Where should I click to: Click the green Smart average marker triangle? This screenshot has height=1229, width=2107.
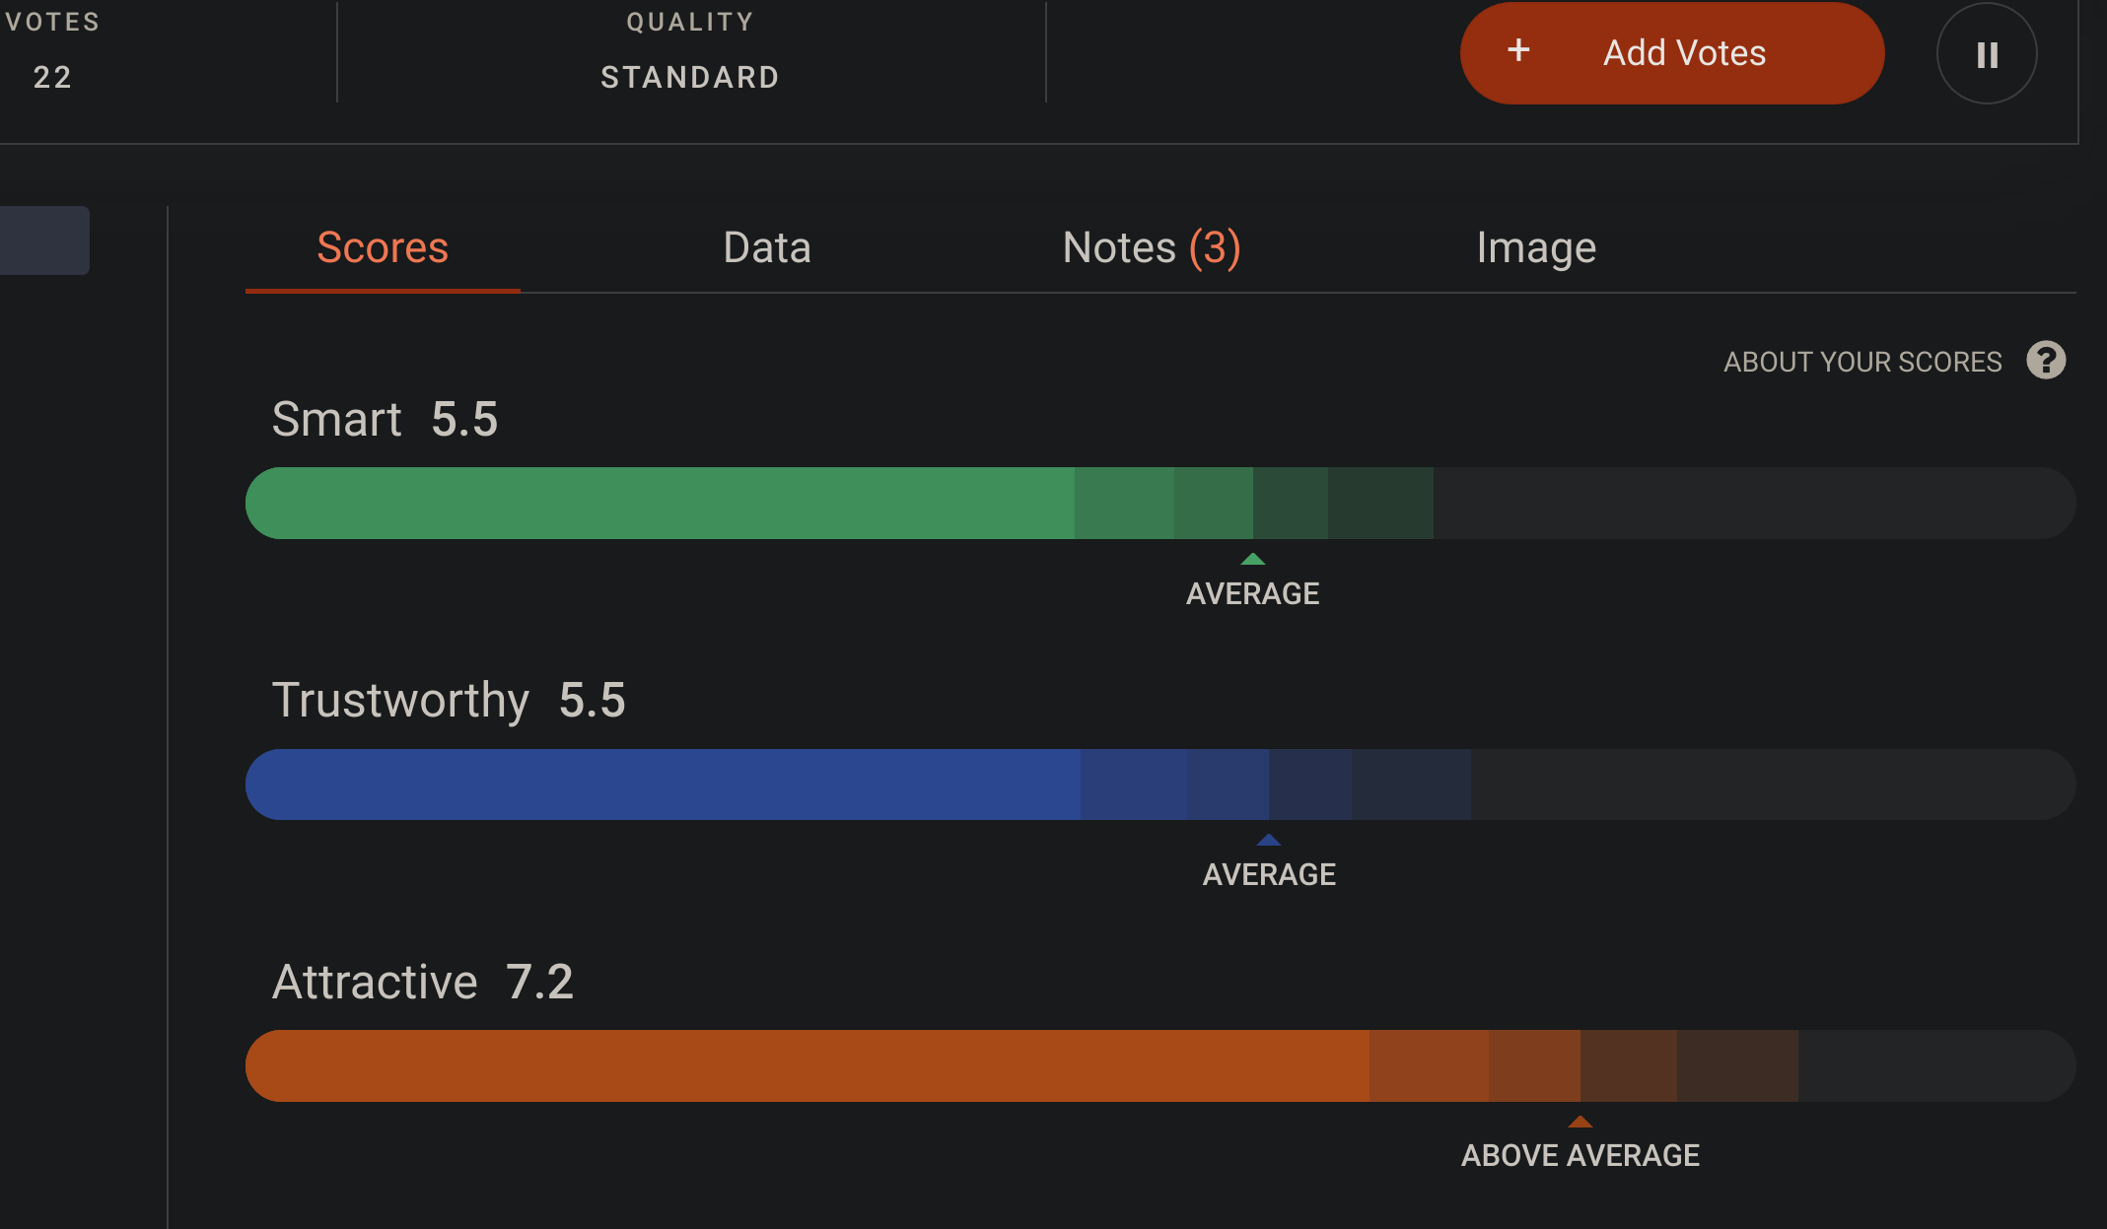point(1252,559)
